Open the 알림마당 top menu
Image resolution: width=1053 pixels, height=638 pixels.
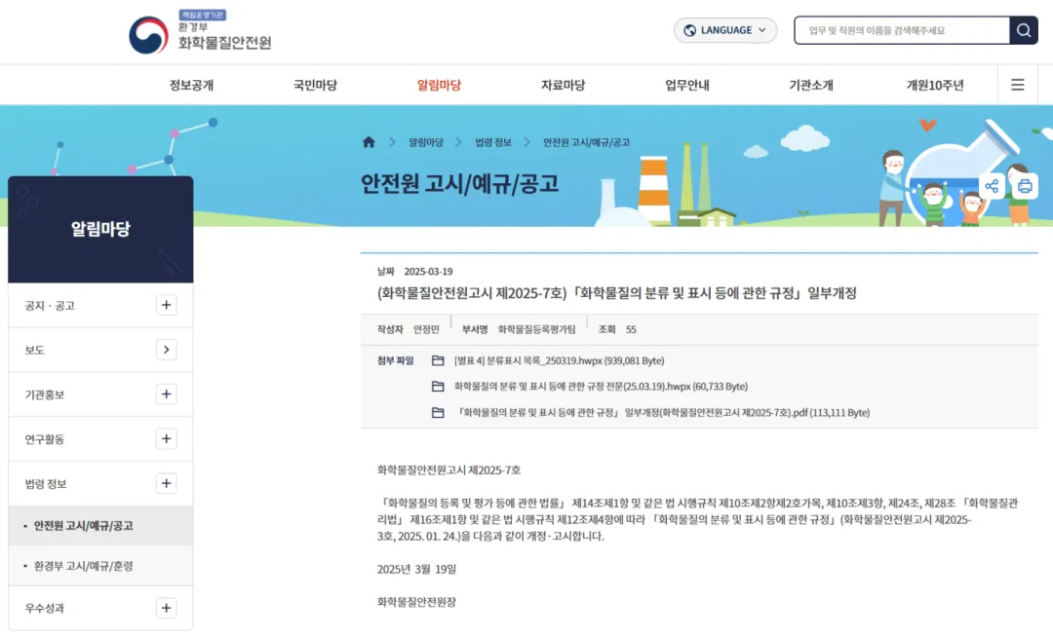439,85
